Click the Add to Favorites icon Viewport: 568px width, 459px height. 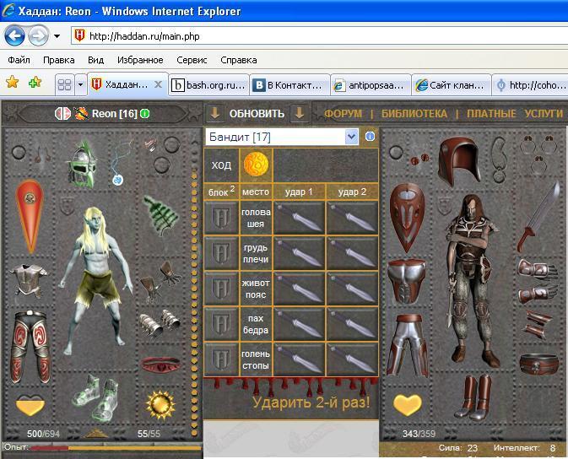click(35, 82)
